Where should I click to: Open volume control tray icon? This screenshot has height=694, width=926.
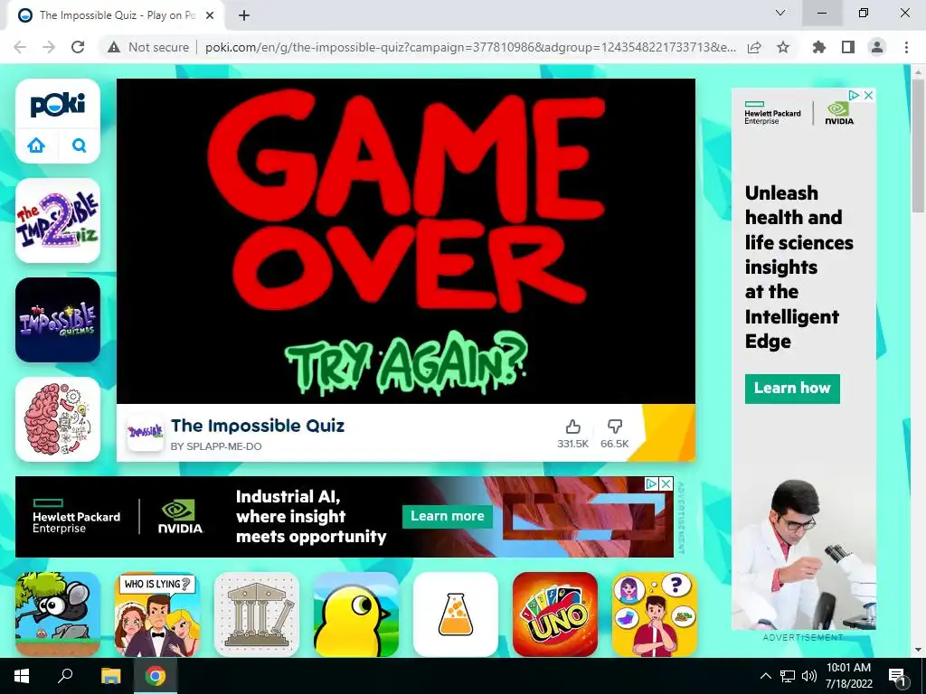coord(809,676)
